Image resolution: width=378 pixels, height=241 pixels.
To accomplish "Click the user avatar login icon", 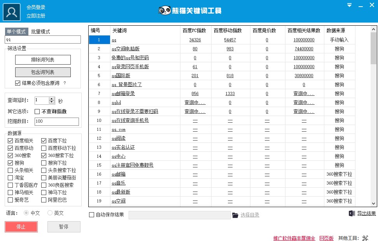I will coord(12,12).
